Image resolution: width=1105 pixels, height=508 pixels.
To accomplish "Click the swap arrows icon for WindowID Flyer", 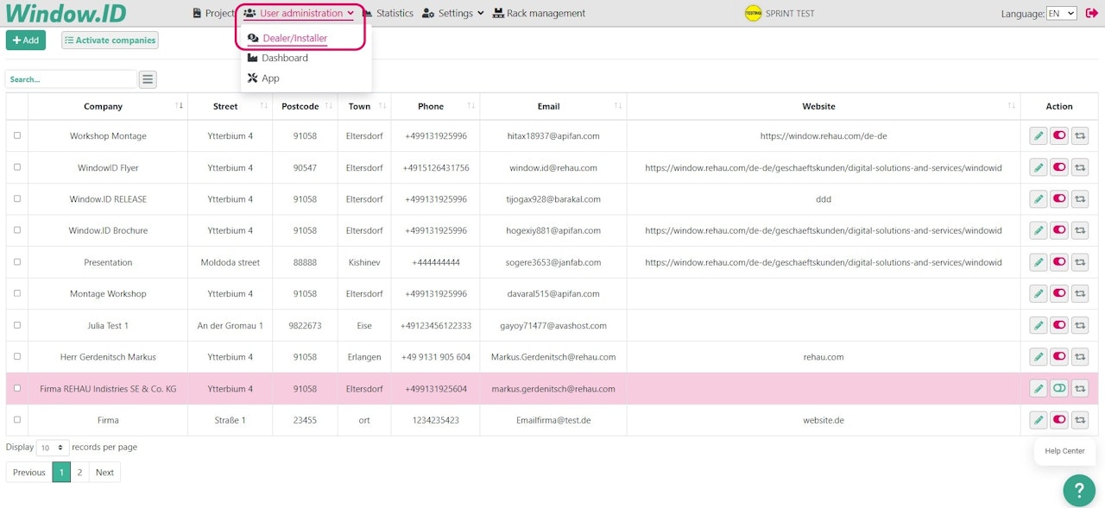I will (x=1080, y=167).
